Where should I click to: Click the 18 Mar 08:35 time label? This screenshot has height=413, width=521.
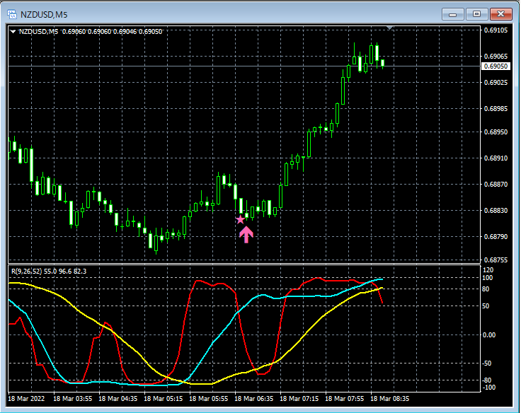click(x=390, y=398)
